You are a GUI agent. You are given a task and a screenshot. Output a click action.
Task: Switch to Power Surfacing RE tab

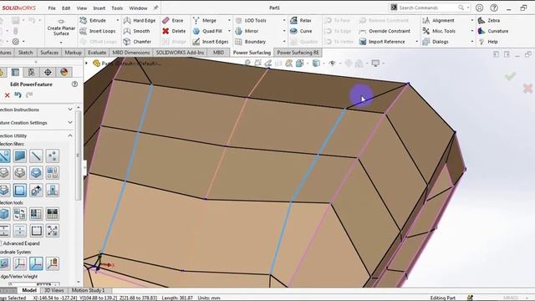298,53
